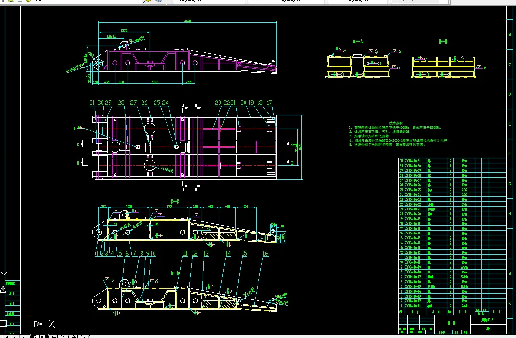Select the B-B cross-section drawing
The height and width of the screenshot is (338, 516).
click(443, 68)
